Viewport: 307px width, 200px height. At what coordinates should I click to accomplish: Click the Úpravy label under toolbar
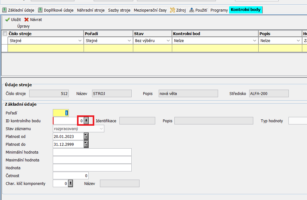(23, 26)
